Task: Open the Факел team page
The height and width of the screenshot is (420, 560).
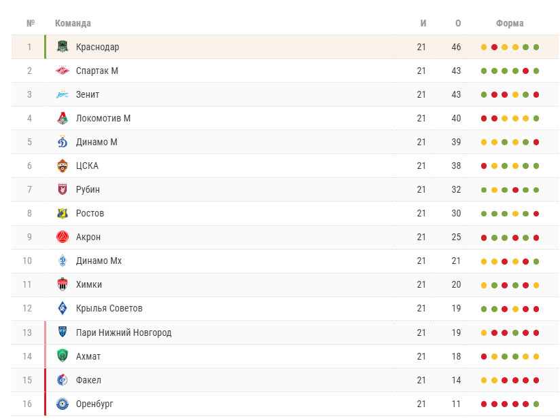Action: click(x=88, y=380)
